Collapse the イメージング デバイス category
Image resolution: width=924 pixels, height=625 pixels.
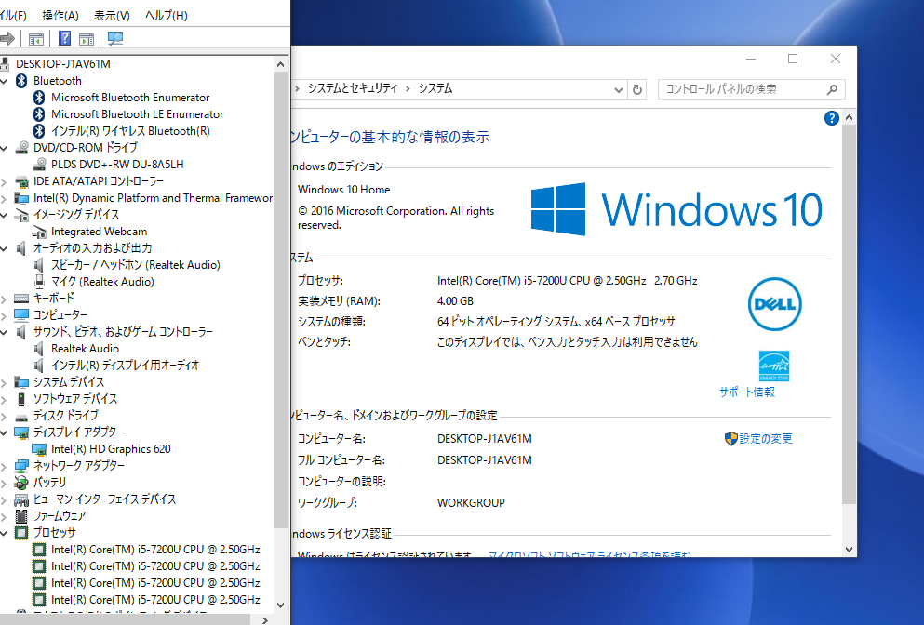(x=4, y=215)
